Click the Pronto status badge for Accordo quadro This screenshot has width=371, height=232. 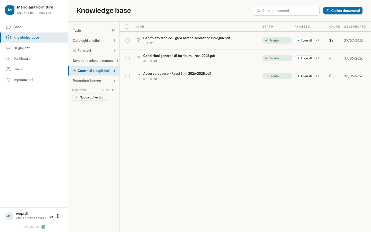click(277, 76)
